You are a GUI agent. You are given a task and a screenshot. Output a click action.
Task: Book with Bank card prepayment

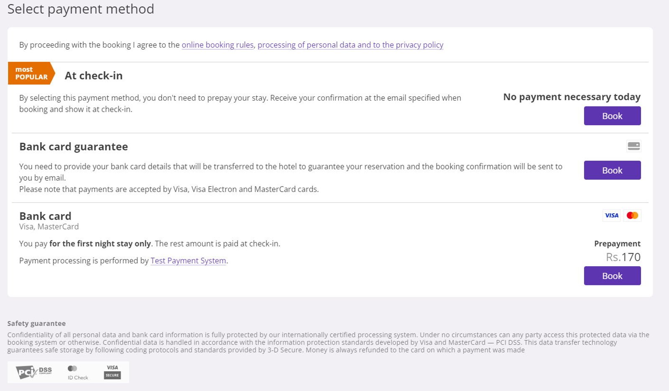click(612, 276)
